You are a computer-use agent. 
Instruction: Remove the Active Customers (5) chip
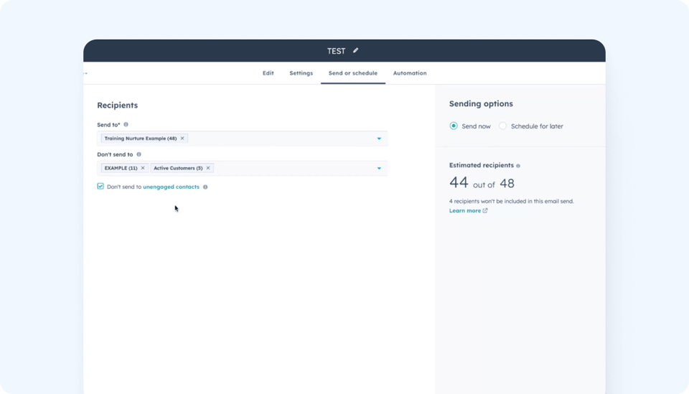click(x=208, y=168)
